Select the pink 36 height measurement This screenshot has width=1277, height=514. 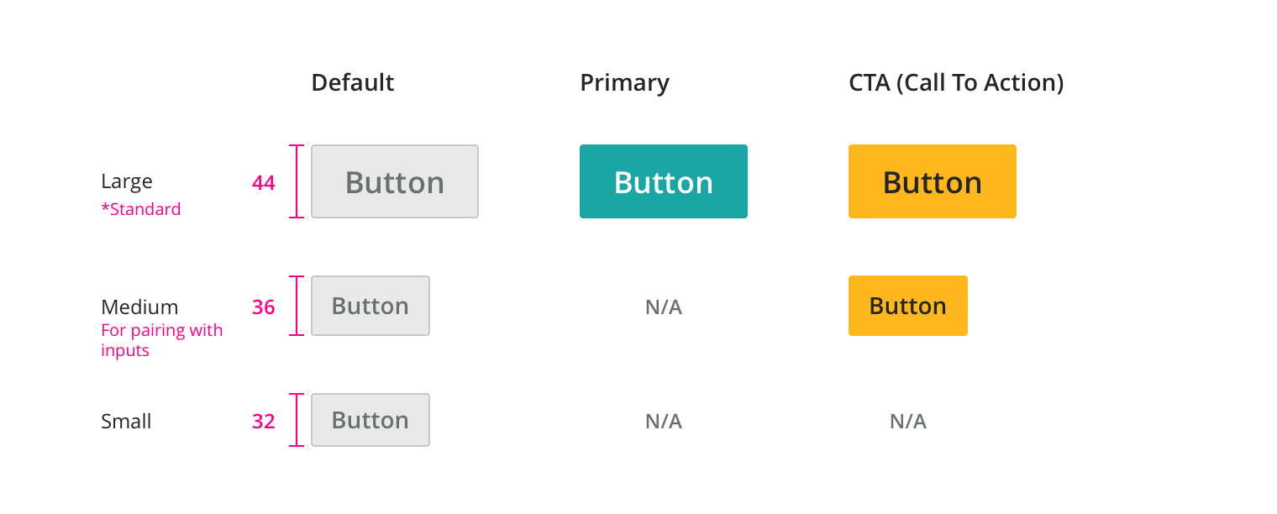(264, 307)
